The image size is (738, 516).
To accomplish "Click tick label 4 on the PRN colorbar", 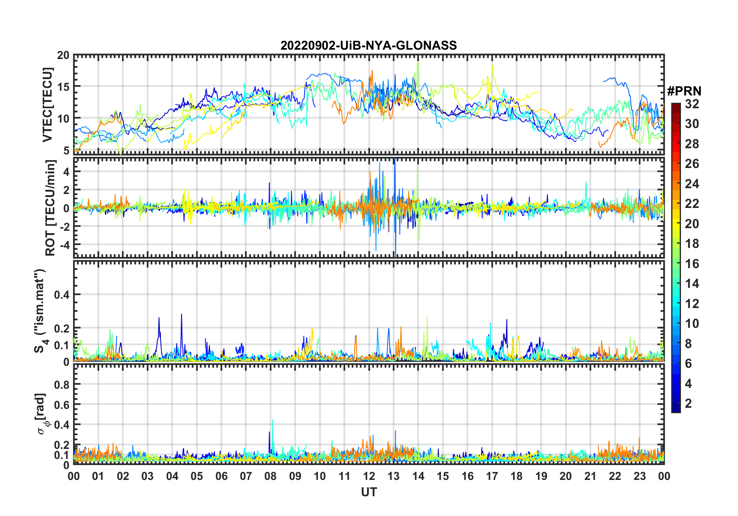I will point(688,384).
